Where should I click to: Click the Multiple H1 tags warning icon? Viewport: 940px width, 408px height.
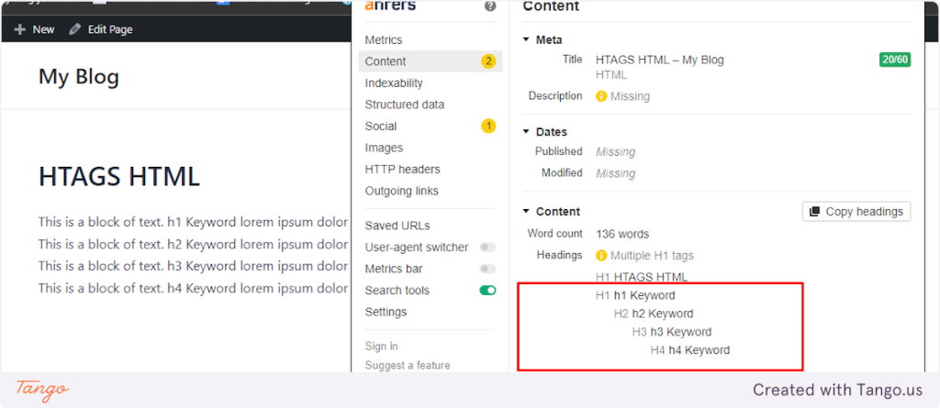pos(601,256)
